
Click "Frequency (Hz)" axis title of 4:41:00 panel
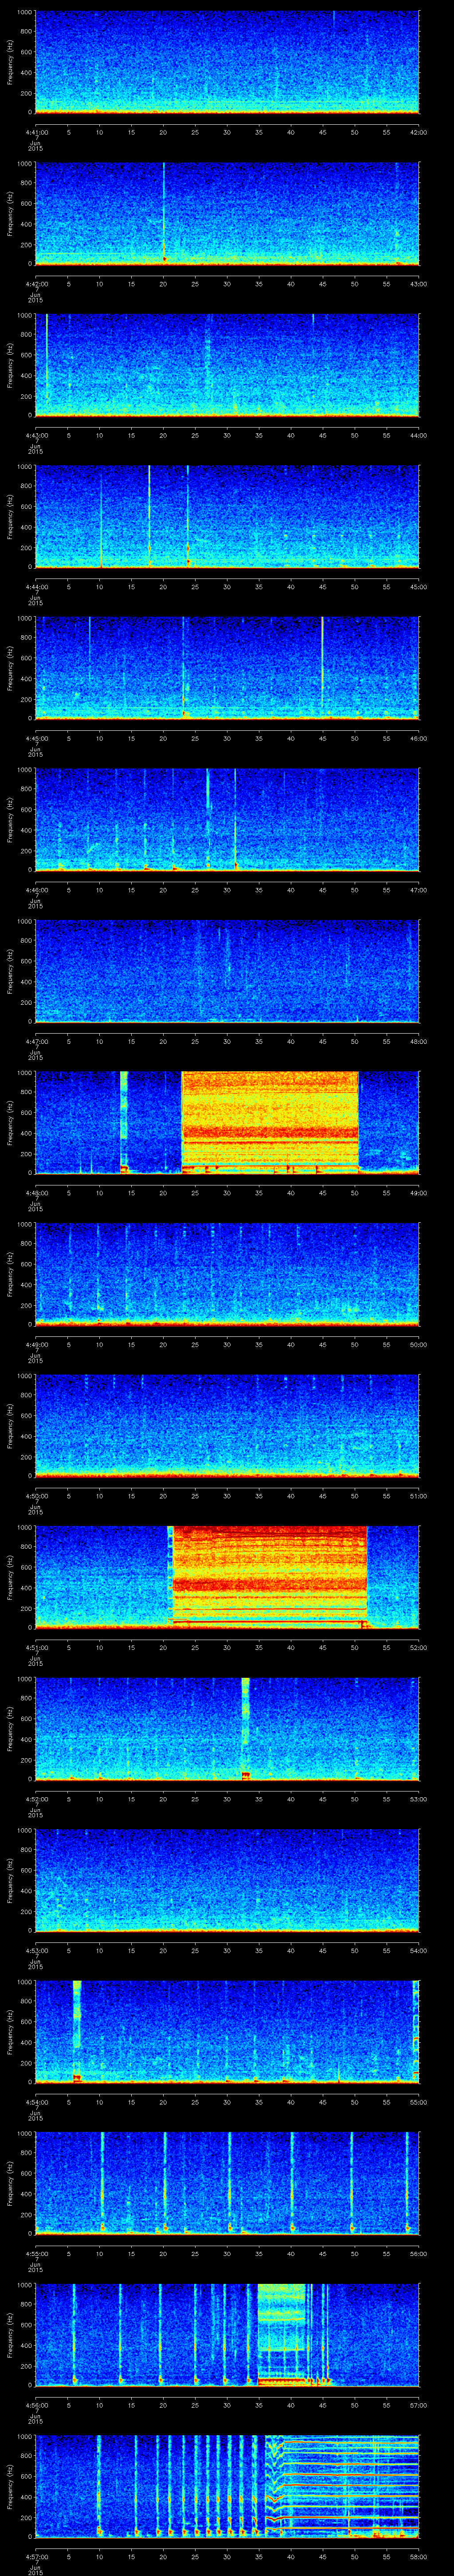point(10,62)
